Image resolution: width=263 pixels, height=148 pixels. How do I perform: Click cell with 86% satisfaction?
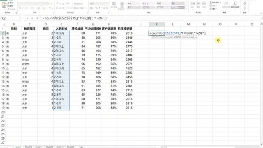pyautogui.click(x=109, y=64)
